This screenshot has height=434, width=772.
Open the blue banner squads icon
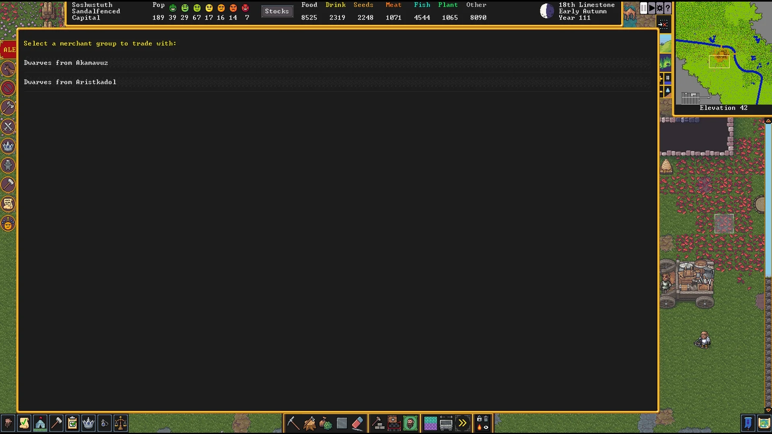pyautogui.click(x=748, y=423)
